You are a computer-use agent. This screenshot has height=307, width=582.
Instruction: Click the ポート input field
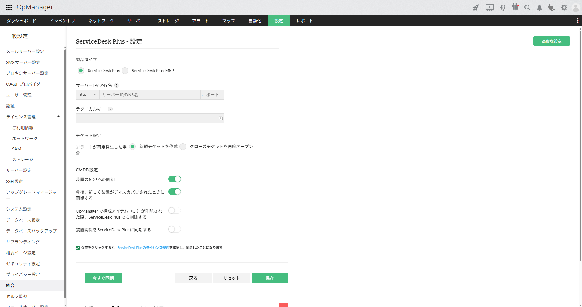[214, 94]
